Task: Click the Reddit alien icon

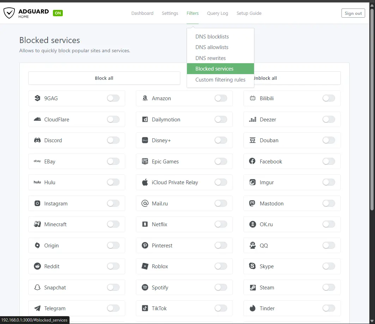Action: point(37,266)
